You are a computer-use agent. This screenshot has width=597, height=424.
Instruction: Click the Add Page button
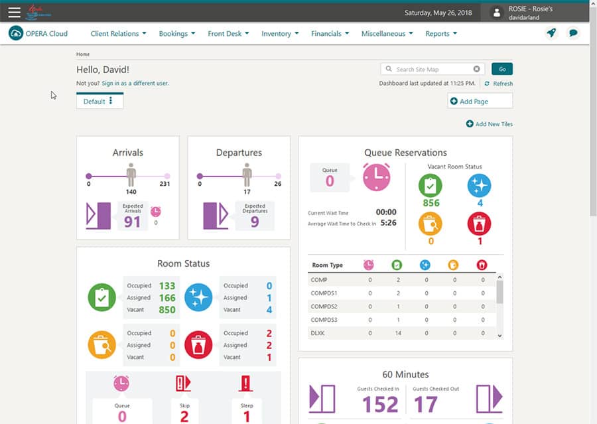tap(480, 101)
